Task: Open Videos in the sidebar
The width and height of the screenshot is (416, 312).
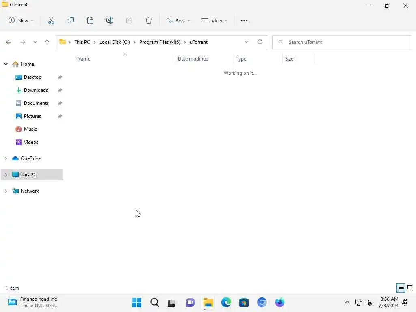Action: point(32,142)
